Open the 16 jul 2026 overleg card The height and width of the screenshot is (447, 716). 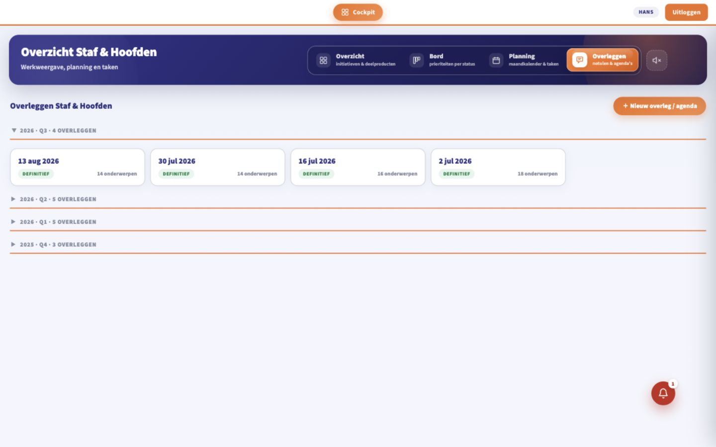pos(358,167)
